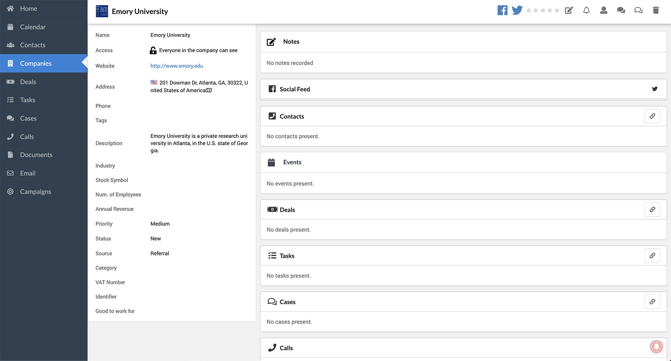Link a task via Tasks panel link icon

[652, 256]
